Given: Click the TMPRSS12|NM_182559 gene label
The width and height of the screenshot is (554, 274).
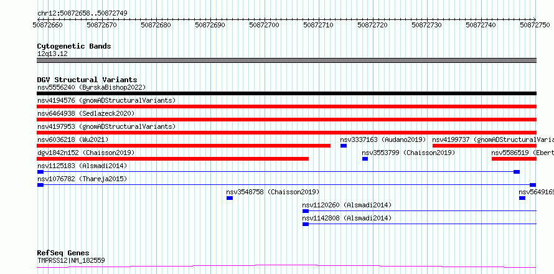Looking at the screenshot, I should [71, 261].
